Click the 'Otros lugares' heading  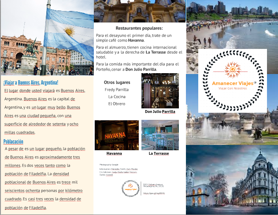[x=117, y=82]
